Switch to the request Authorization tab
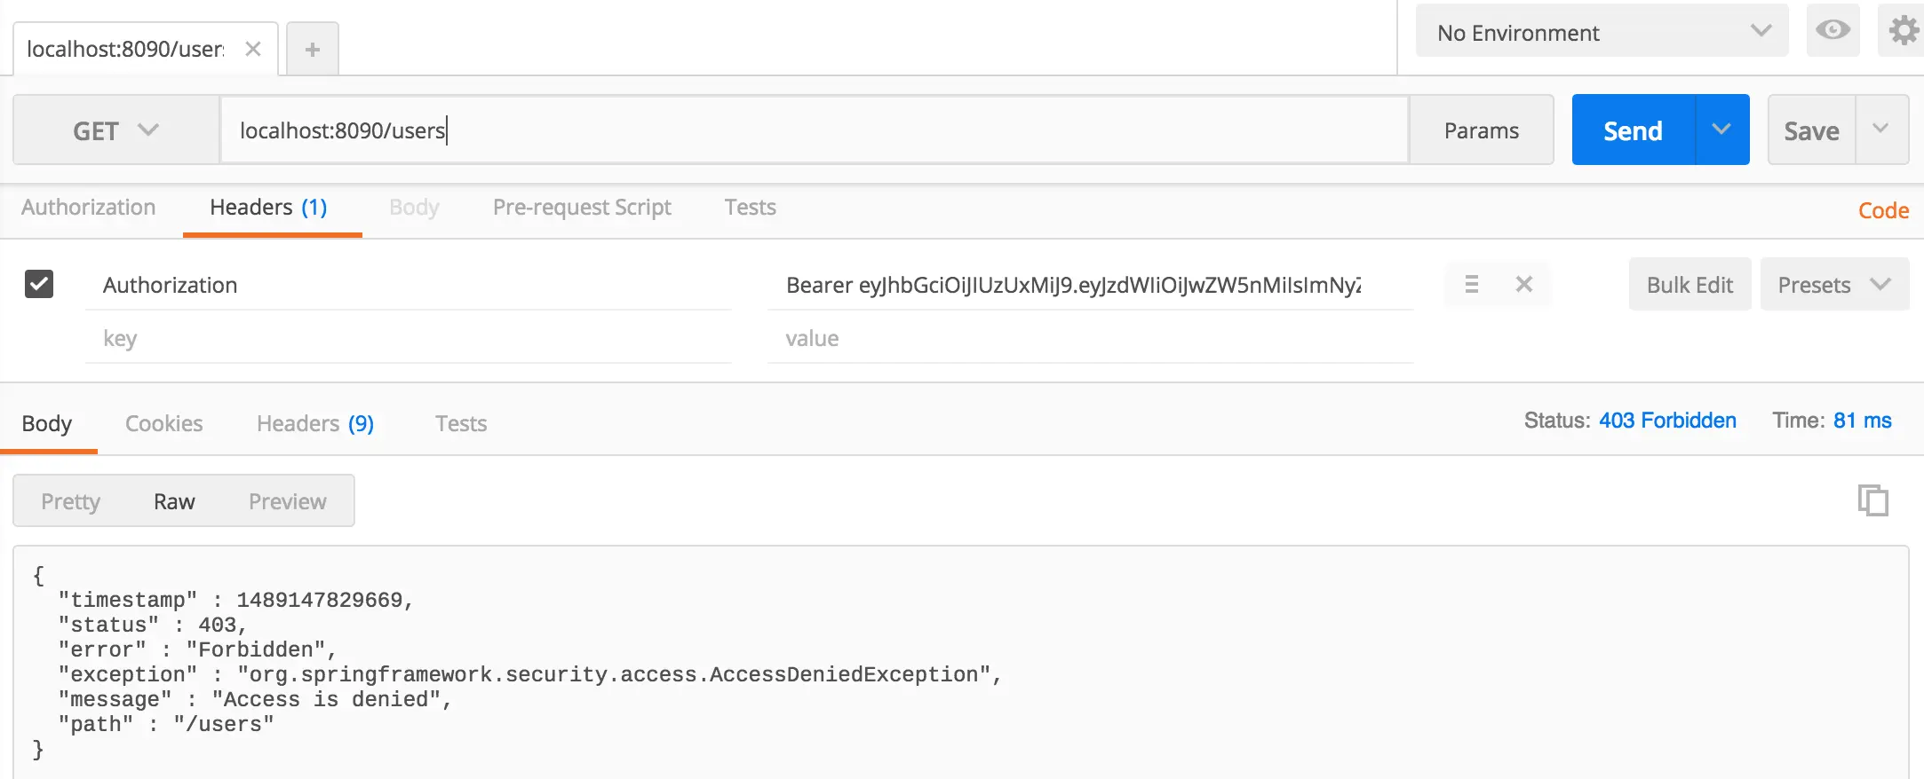1924x779 pixels. (89, 207)
